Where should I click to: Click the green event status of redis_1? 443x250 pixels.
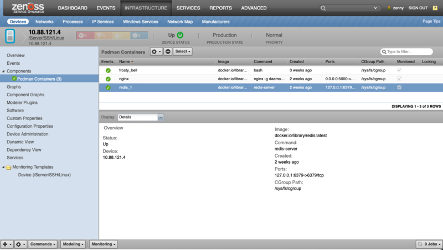(x=108, y=88)
